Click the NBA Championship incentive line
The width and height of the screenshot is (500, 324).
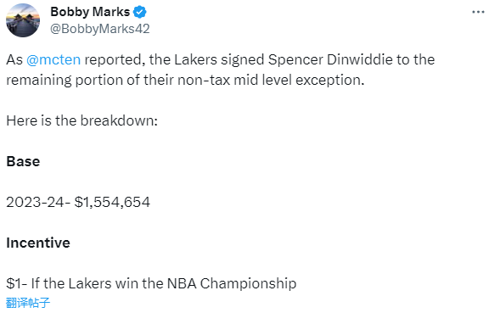coord(151,283)
